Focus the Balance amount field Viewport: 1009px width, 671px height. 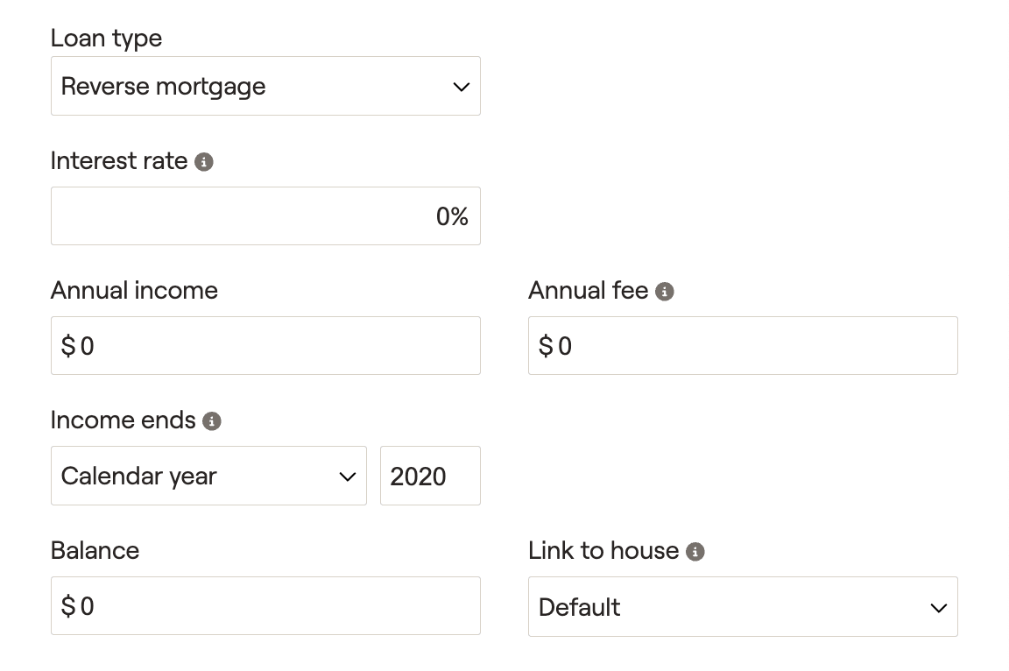tap(265, 606)
